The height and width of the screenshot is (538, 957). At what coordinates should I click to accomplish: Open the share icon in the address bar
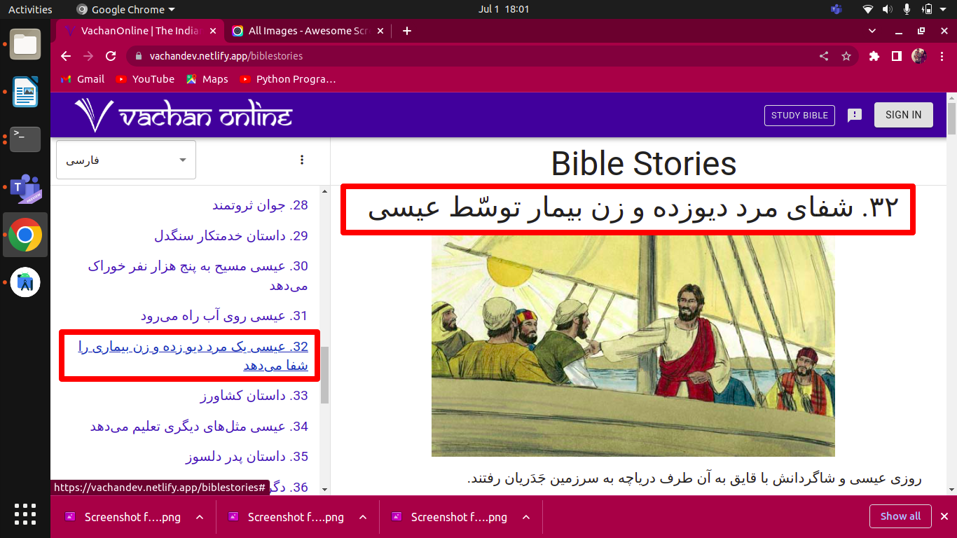click(823, 56)
